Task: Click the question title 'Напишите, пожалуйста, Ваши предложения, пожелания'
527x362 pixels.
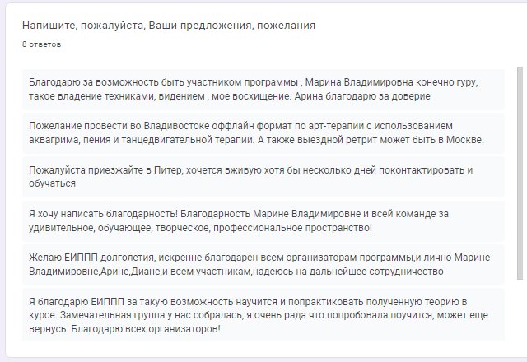Action: 169,26
